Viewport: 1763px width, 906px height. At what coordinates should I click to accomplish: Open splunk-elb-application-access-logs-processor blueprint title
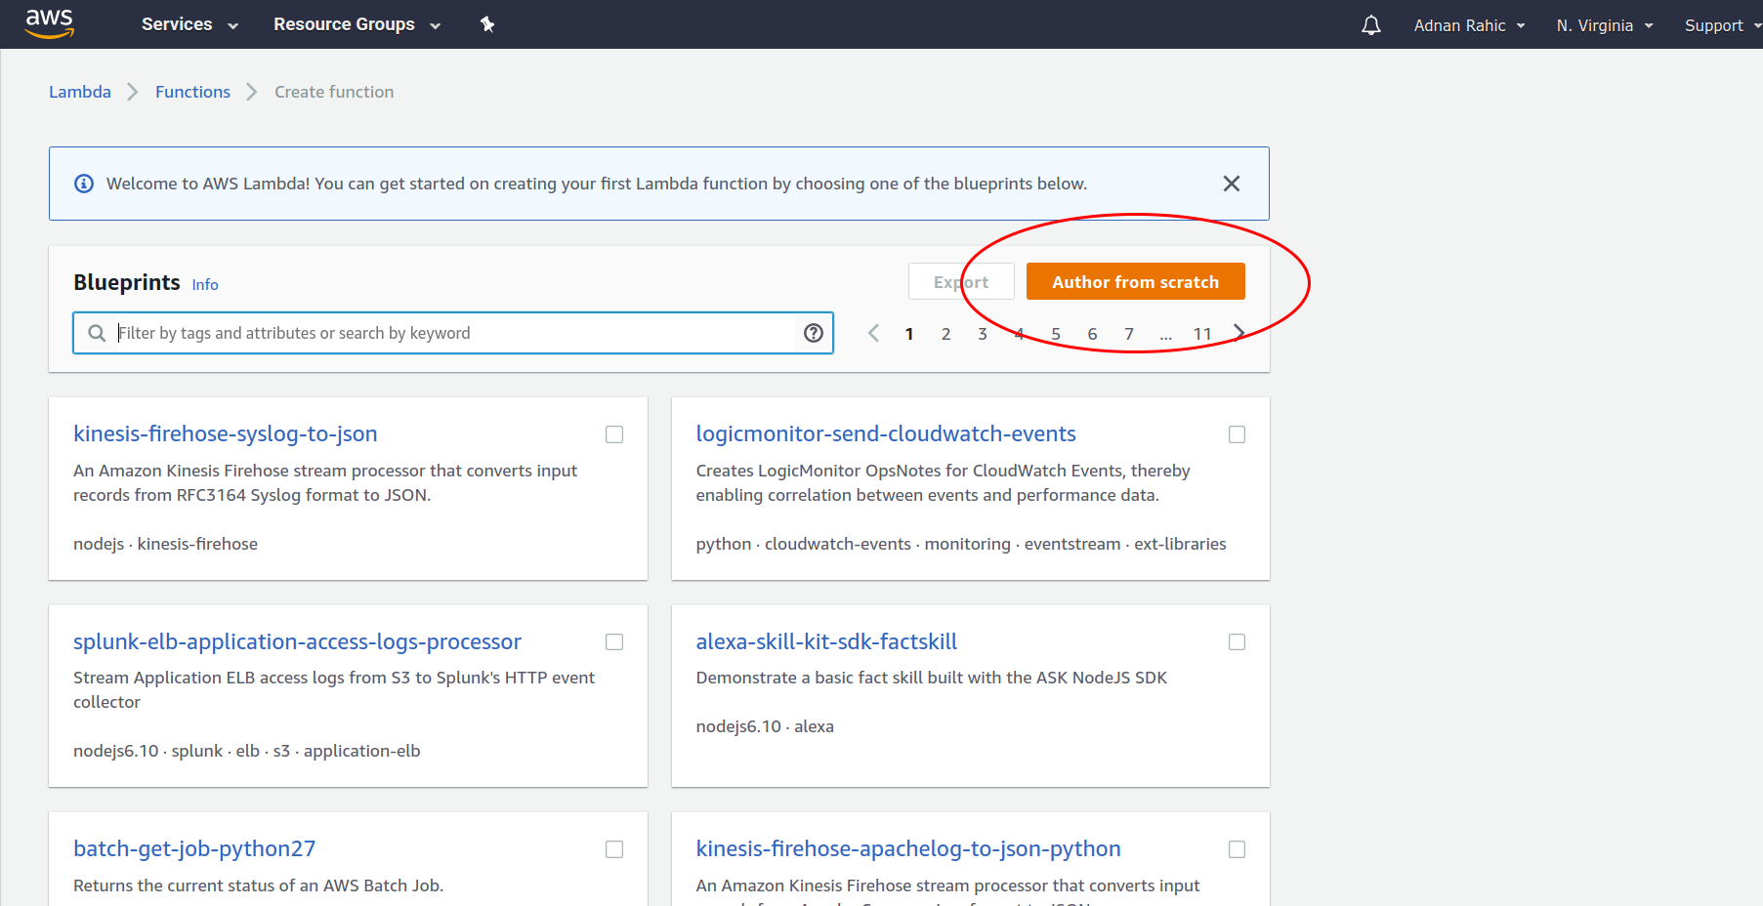[x=297, y=641]
